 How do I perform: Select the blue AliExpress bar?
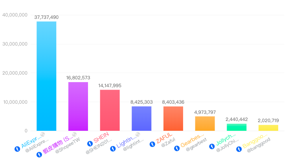46,76
